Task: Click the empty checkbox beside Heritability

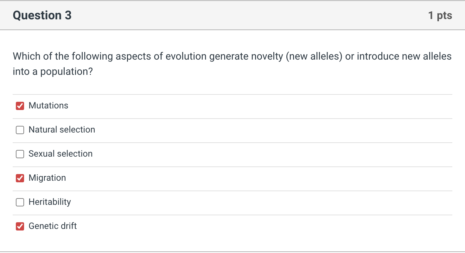Action: [20, 202]
